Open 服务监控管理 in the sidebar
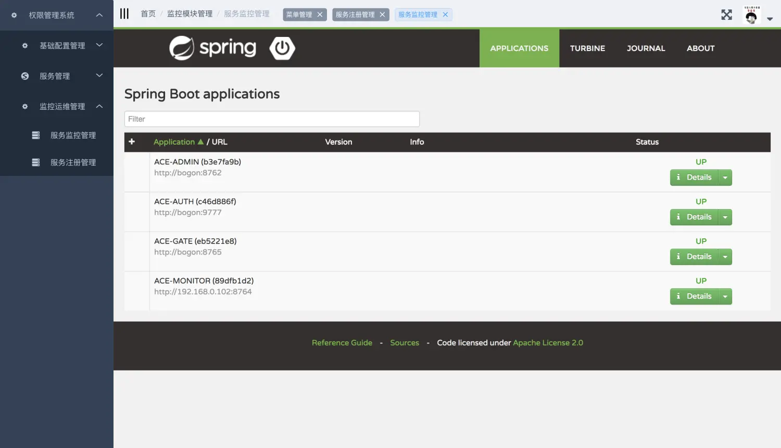The height and width of the screenshot is (448, 781). pos(57,135)
